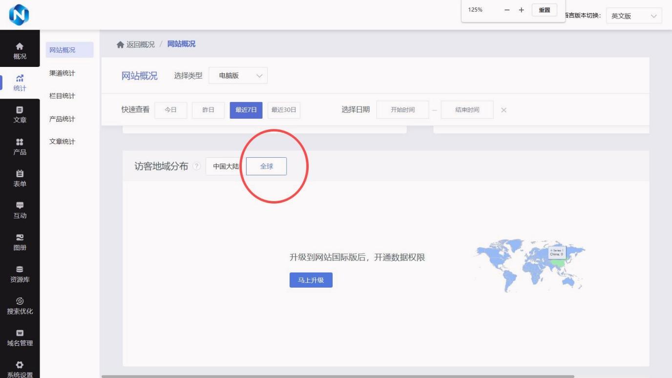Click the zoom 重置 reset button
This screenshot has height=378, width=672.
[544, 10]
